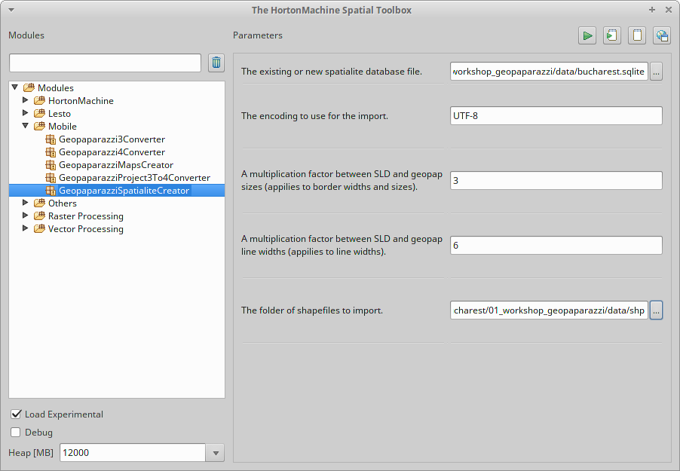Expand the Others tree node
Image resolution: width=680 pixels, height=471 pixels.
click(x=25, y=203)
